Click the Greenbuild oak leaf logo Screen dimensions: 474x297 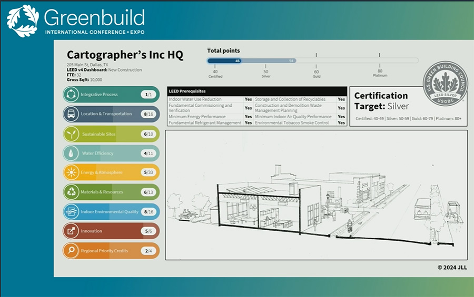[23, 21]
